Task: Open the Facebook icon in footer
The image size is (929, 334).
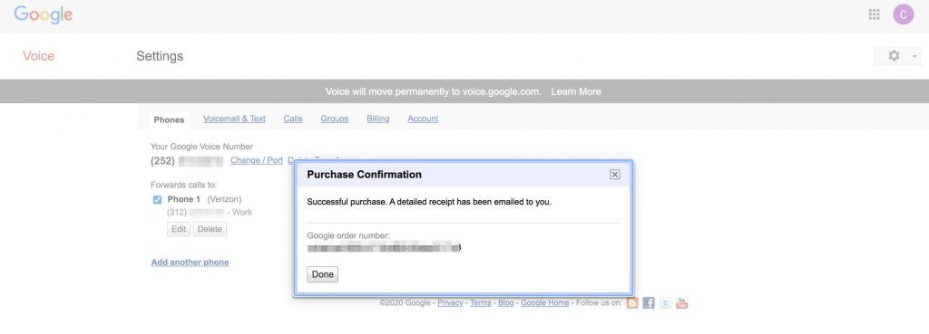Action: (649, 303)
